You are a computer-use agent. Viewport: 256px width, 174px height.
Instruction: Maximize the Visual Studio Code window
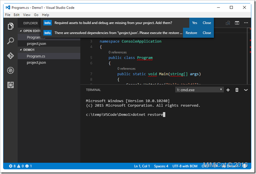[231, 7]
